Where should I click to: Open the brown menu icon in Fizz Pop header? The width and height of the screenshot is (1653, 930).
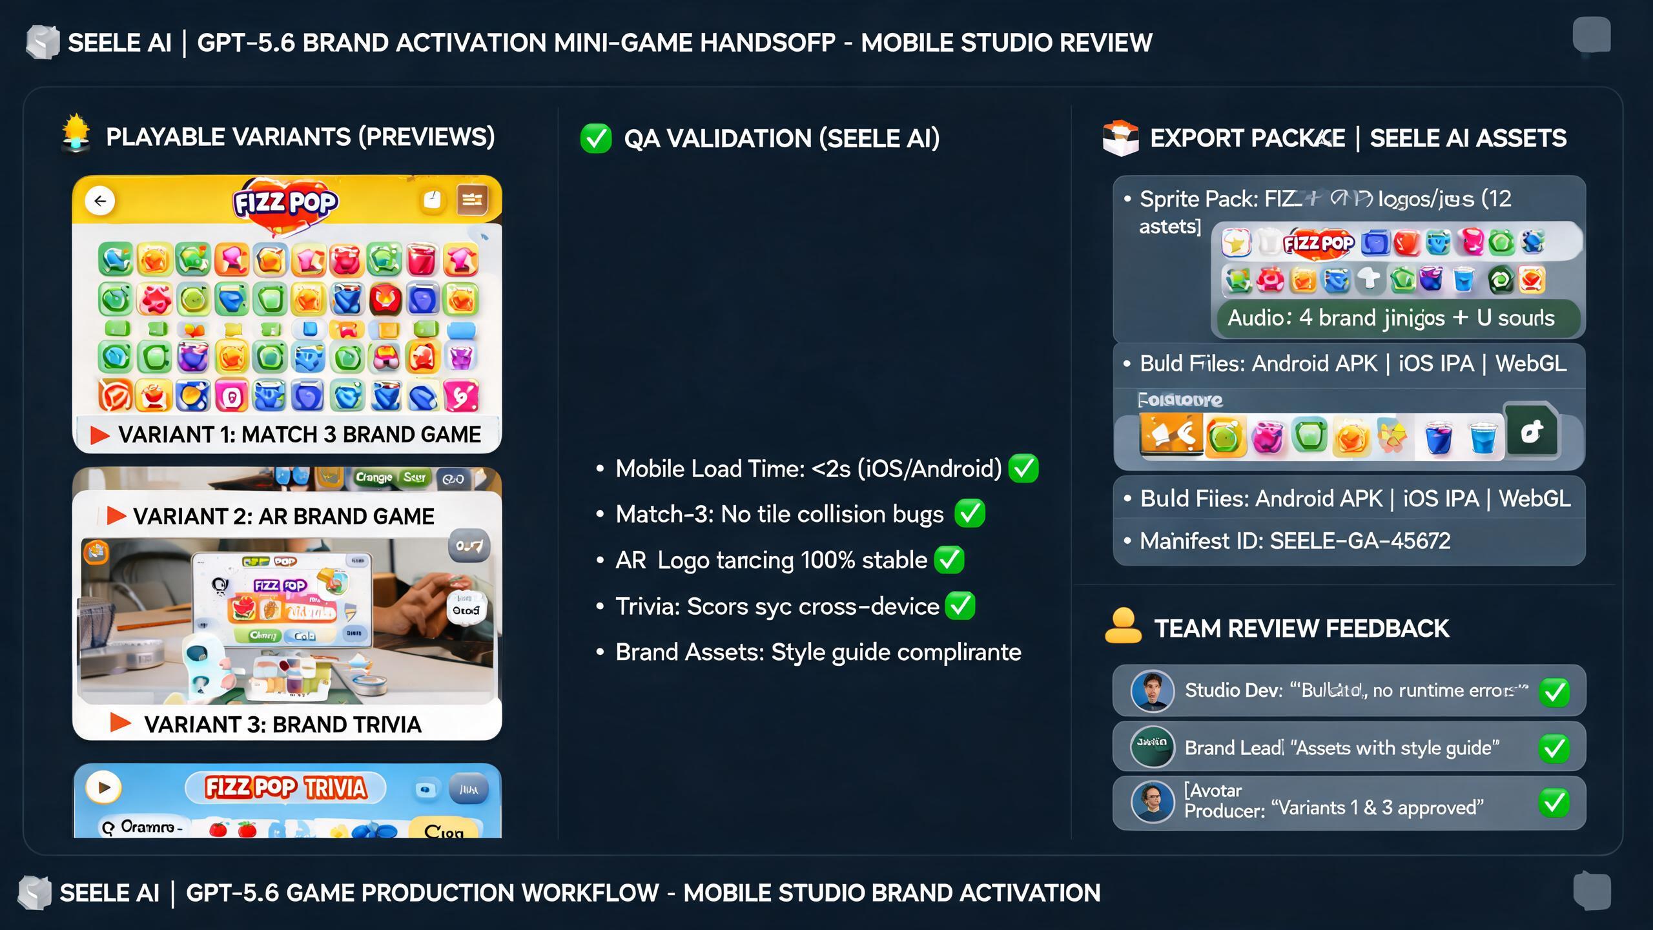472,200
